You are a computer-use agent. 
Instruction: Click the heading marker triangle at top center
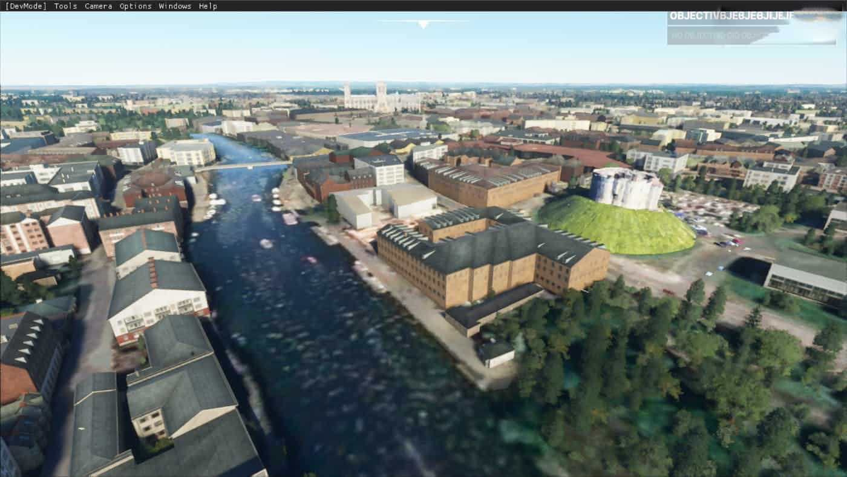point(423,24)
